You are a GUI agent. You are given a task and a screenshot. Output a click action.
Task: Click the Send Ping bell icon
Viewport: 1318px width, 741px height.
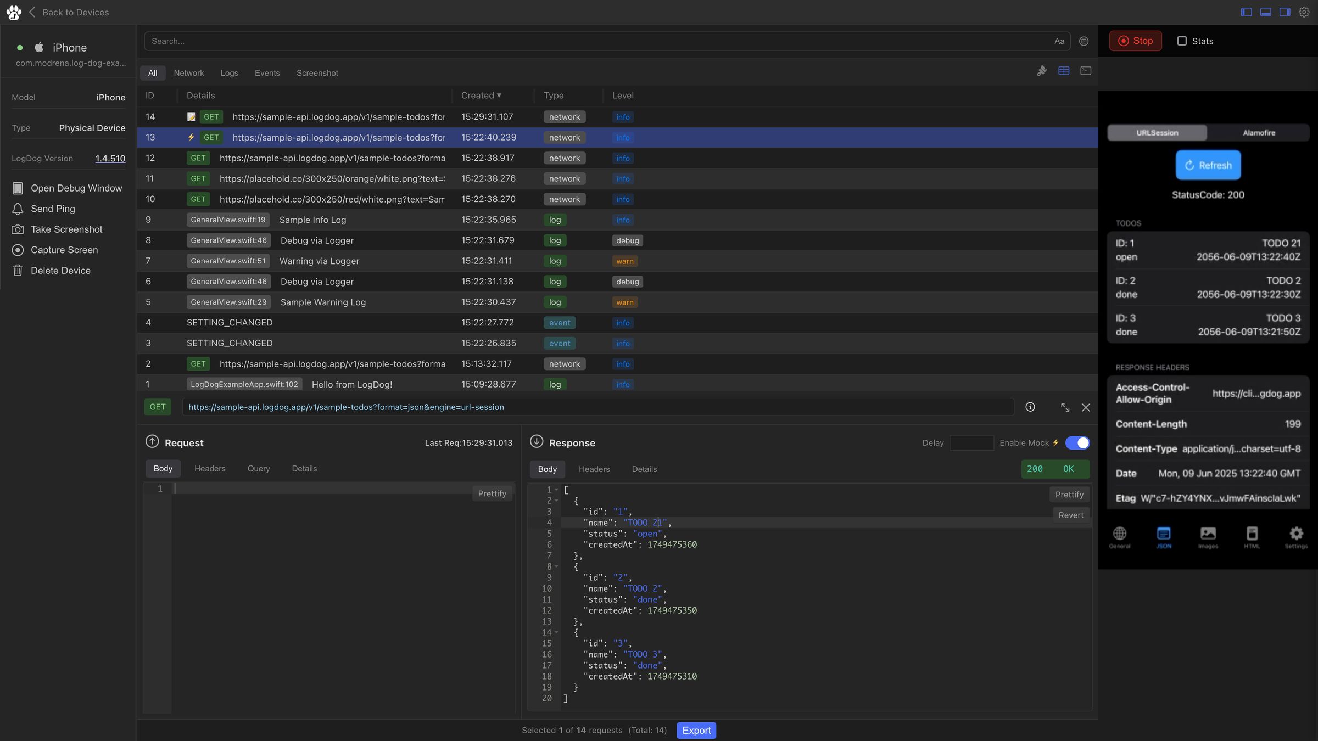(x=18, y=209)
